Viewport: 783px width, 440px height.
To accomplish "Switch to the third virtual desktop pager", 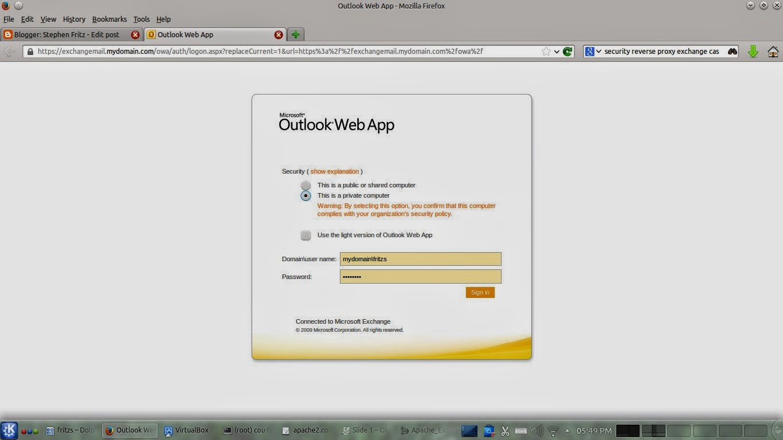I will pyautogui.click(x=679, y=430).
